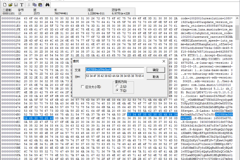Click the text mode T icon

click(x=22, y=5)
